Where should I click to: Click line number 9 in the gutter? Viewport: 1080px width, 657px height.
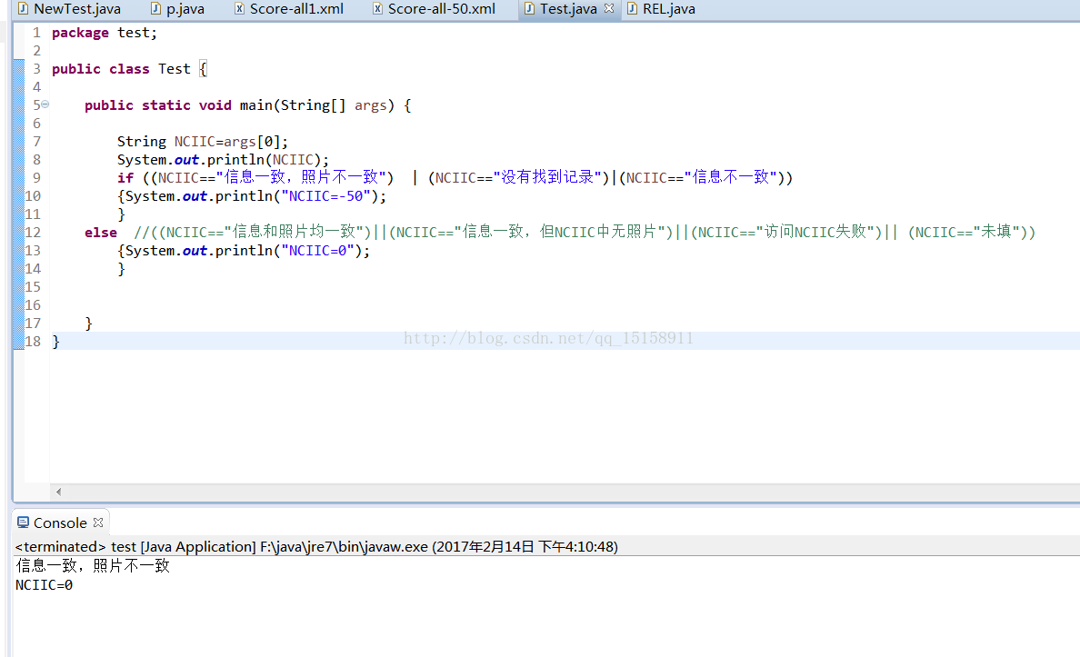pos(36,178)
